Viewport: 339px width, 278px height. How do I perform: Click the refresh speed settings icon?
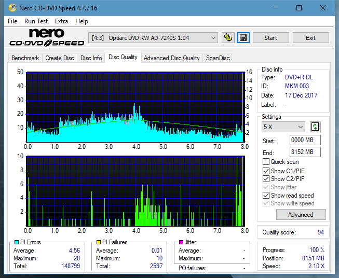point(315,127)
